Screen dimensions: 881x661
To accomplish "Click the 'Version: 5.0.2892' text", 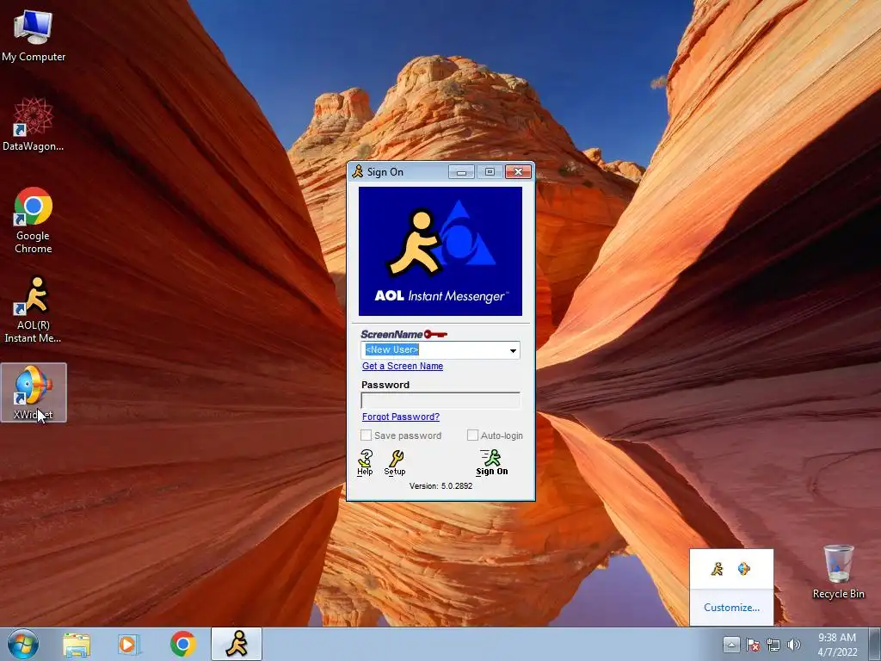I will coord(440,485).
